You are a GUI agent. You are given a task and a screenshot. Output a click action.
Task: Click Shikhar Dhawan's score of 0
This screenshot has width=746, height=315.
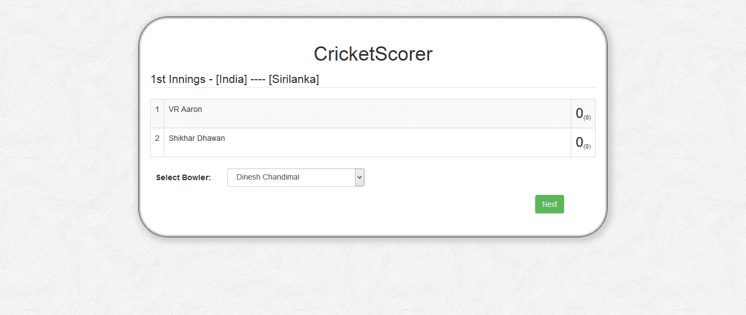pyautogui.click(x=583, y=142)
